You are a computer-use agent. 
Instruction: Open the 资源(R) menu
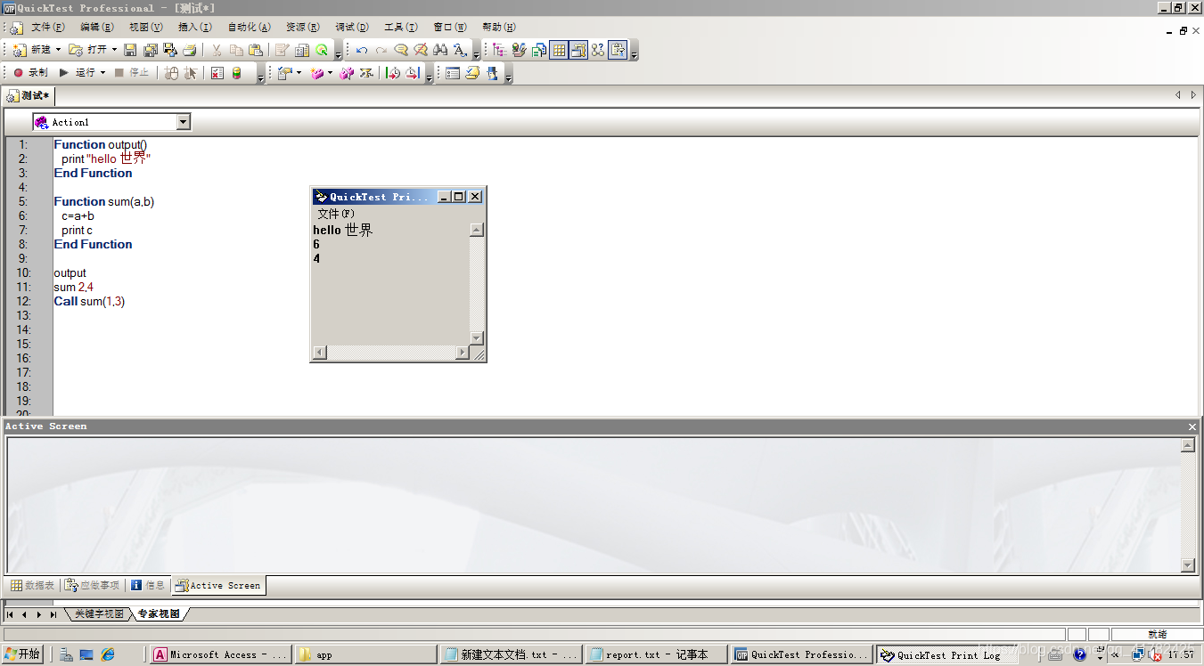[303, 28]
